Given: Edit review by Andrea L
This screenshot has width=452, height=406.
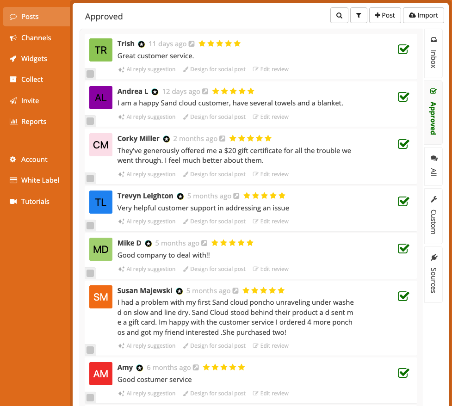Looking at the screenshot, I should click(271, 117).
